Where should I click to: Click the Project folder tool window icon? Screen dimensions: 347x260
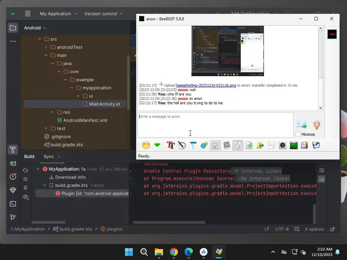[x=13, y=28]
